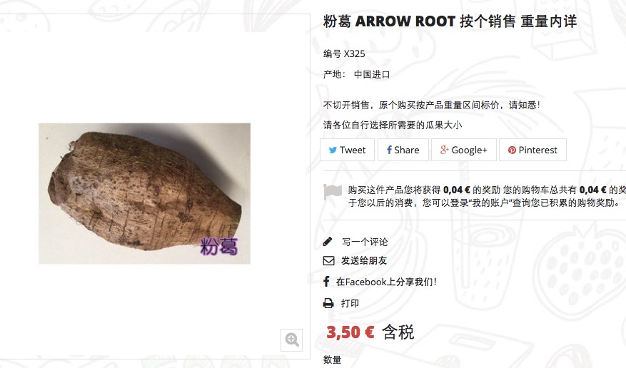This screenshot has height=368, width=626.
Task: Open the 粉葛 arrow root product photo
Action: coord(144,193)
